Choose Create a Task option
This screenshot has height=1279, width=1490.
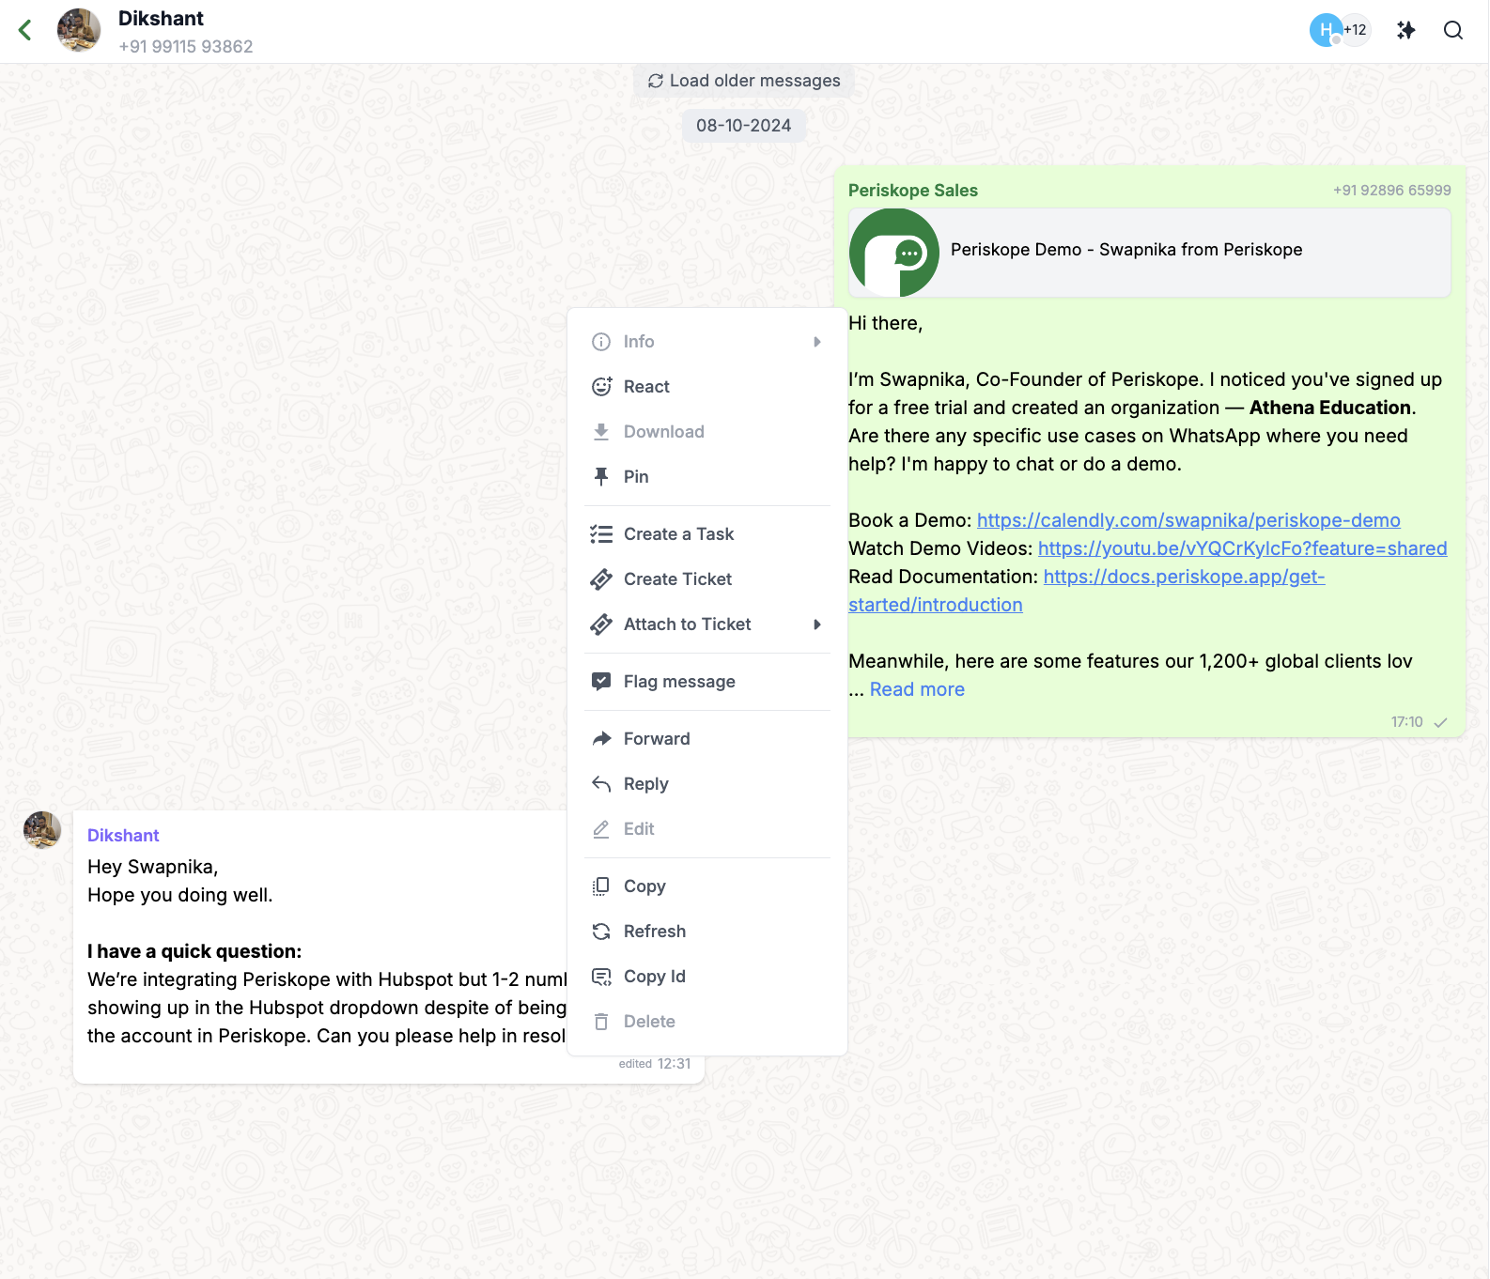(x=707, y=534)
